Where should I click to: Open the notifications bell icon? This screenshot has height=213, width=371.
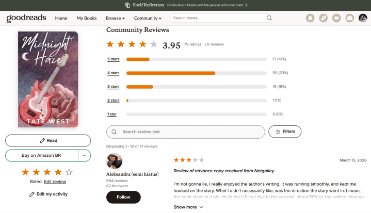(x=310, y=18)
